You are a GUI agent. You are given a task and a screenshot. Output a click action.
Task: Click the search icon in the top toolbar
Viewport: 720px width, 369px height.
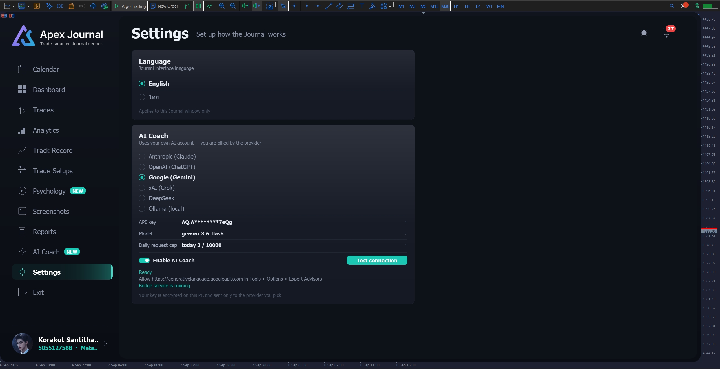[x=672, y=6]
